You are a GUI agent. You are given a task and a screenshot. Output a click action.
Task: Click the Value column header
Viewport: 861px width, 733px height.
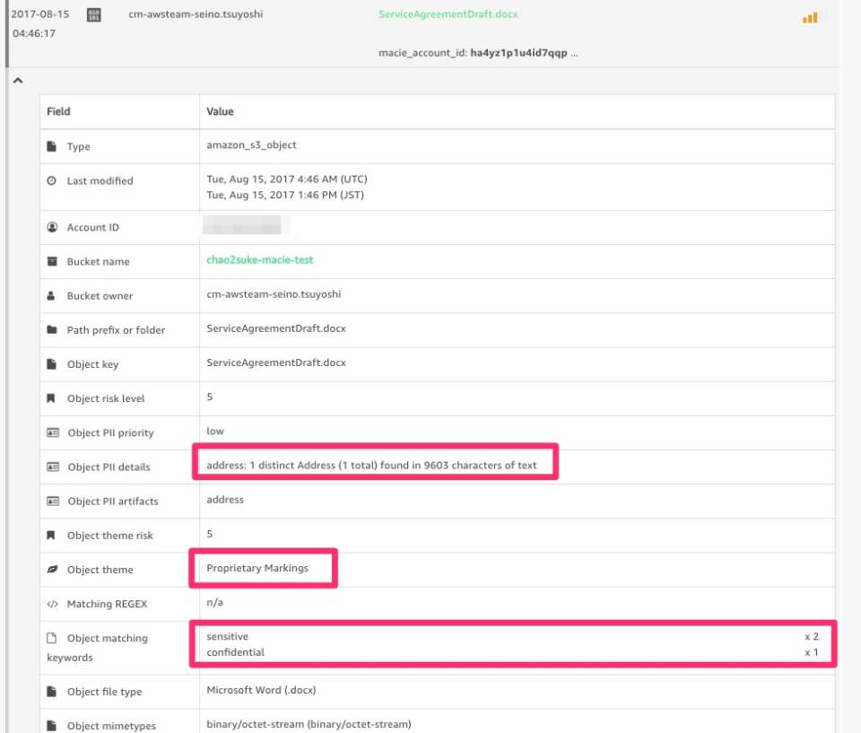220,111
